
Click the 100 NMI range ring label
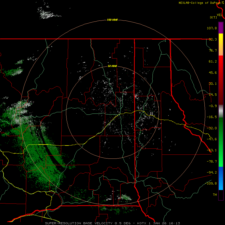(x=112, y=20)
